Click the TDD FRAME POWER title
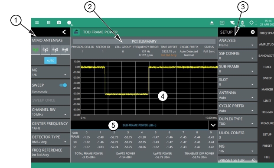Image resolution: width=274 pixels, height=168 pixels. click(100, 32)
